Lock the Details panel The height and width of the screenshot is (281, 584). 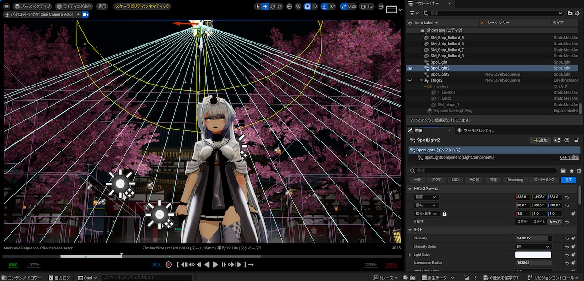(x=576, y=140)
